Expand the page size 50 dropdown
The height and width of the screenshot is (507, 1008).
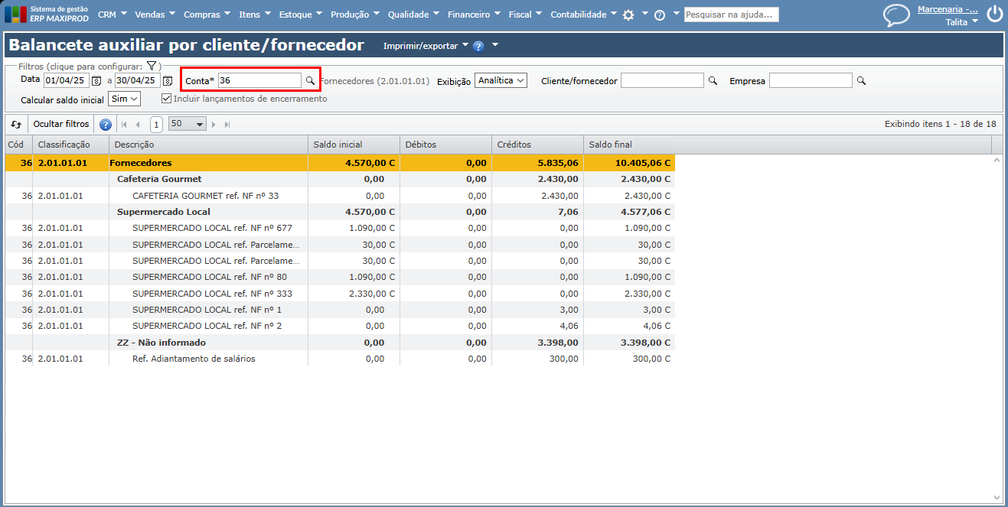[188, 124]
